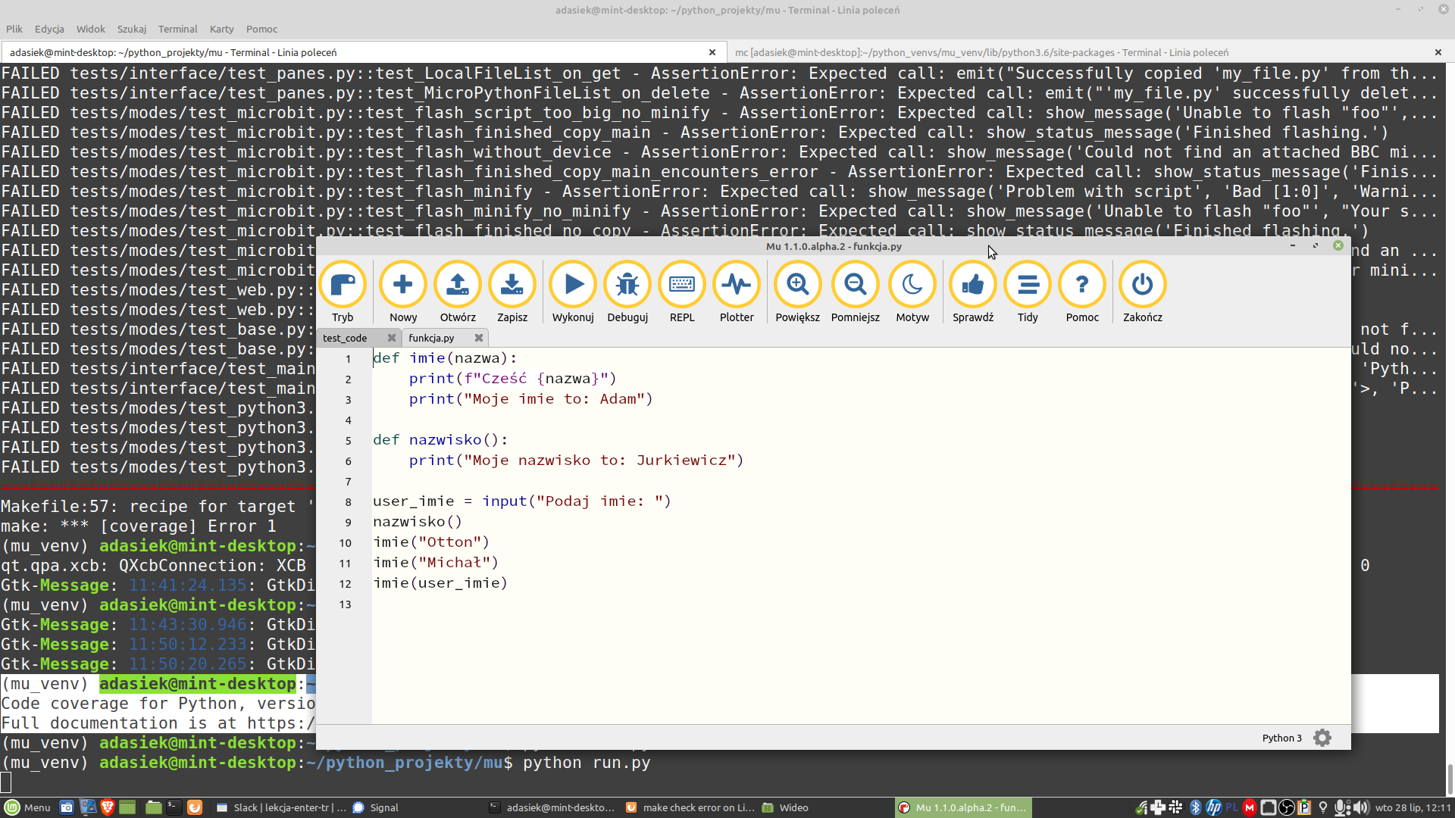The height and width of the screenshot is (818, 1455).
Task: Open the Widok menu in Terminal
Action: tap(91, 29)
